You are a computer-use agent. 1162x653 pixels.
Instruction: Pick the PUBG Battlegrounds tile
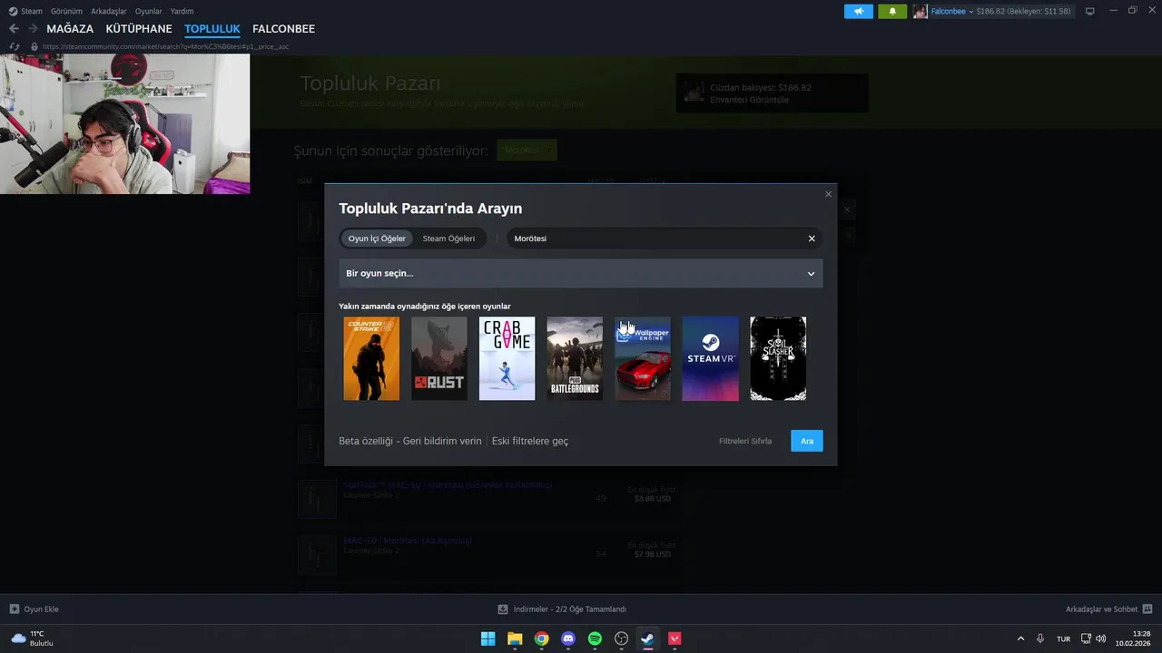[575, 358]
